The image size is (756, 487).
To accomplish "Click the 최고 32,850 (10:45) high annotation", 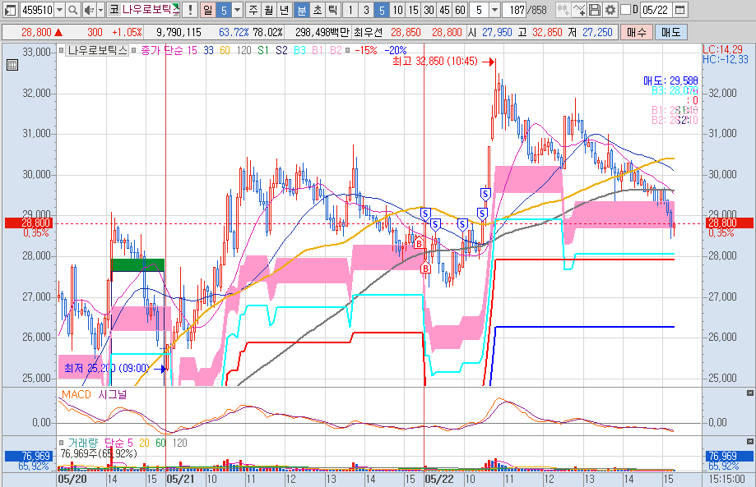I will click(435, 61).
